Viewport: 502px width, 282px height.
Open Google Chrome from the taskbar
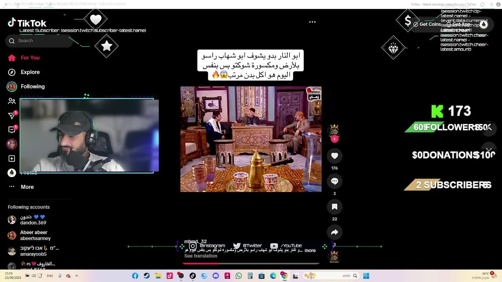[x=284, y=276]
